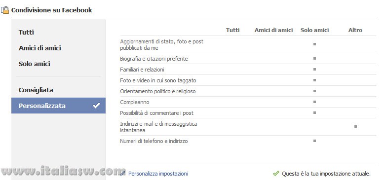Choose the Consigliata sharing option
385x180 pixels.
[36, 90]
